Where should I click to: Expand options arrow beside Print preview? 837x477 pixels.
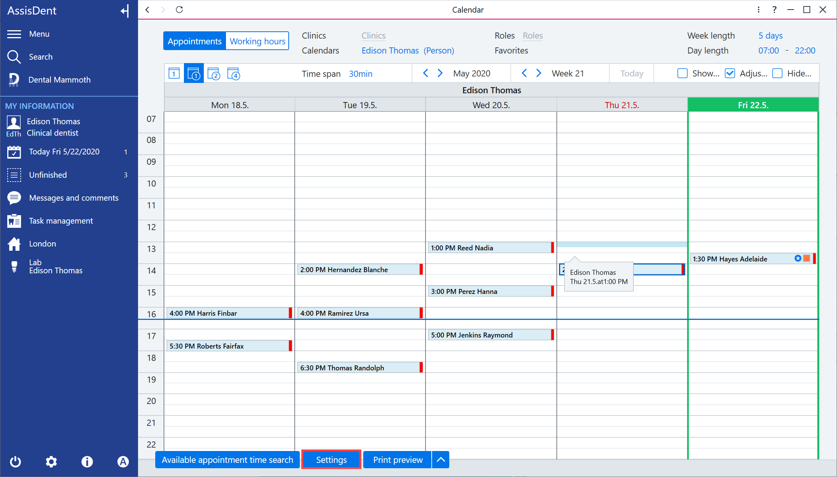point(441,460)
